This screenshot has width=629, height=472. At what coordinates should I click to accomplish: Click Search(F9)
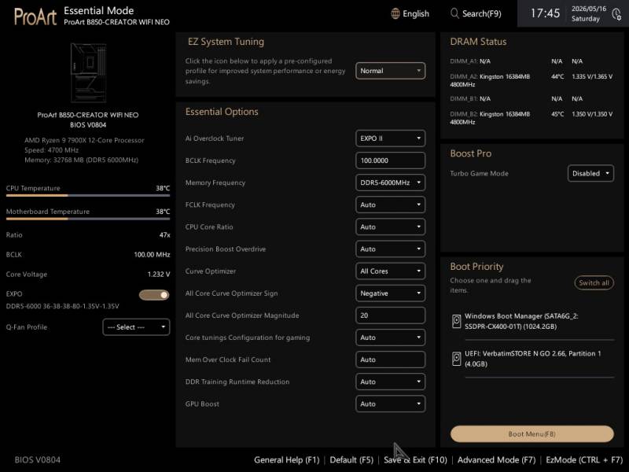click(x=476, y=13)
